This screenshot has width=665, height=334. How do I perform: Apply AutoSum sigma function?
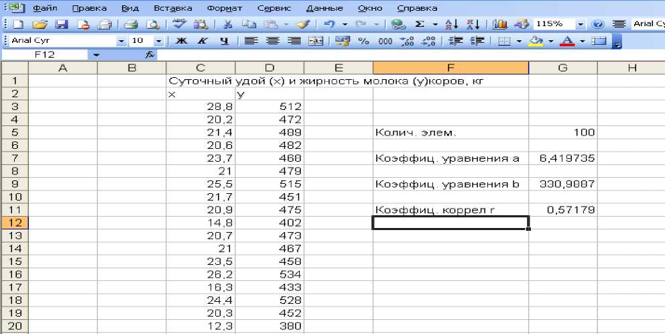coord(420,24)
